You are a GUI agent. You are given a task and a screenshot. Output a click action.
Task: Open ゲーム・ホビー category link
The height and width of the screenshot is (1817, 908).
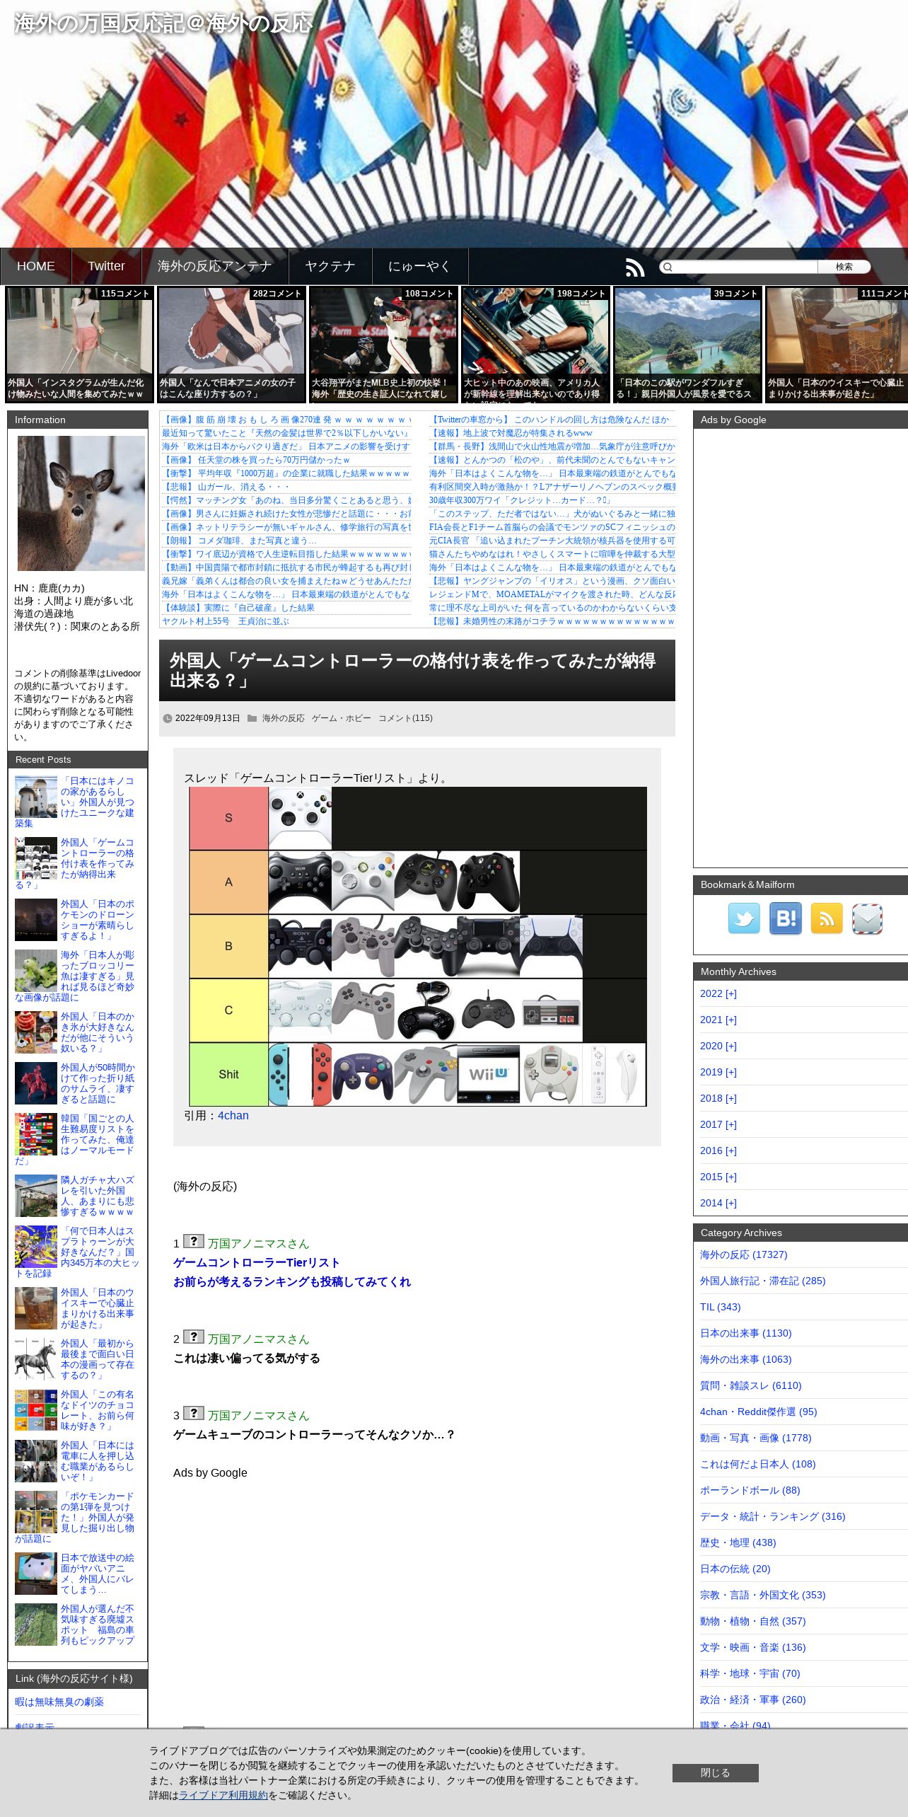341,718
